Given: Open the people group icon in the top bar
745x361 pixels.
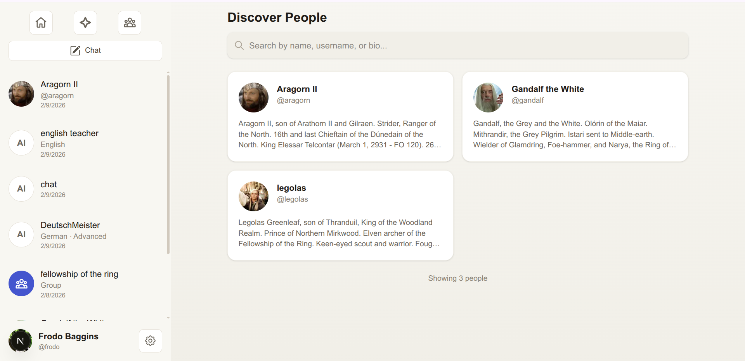Looking at the screenshot, I should click(x=130, y=23).
